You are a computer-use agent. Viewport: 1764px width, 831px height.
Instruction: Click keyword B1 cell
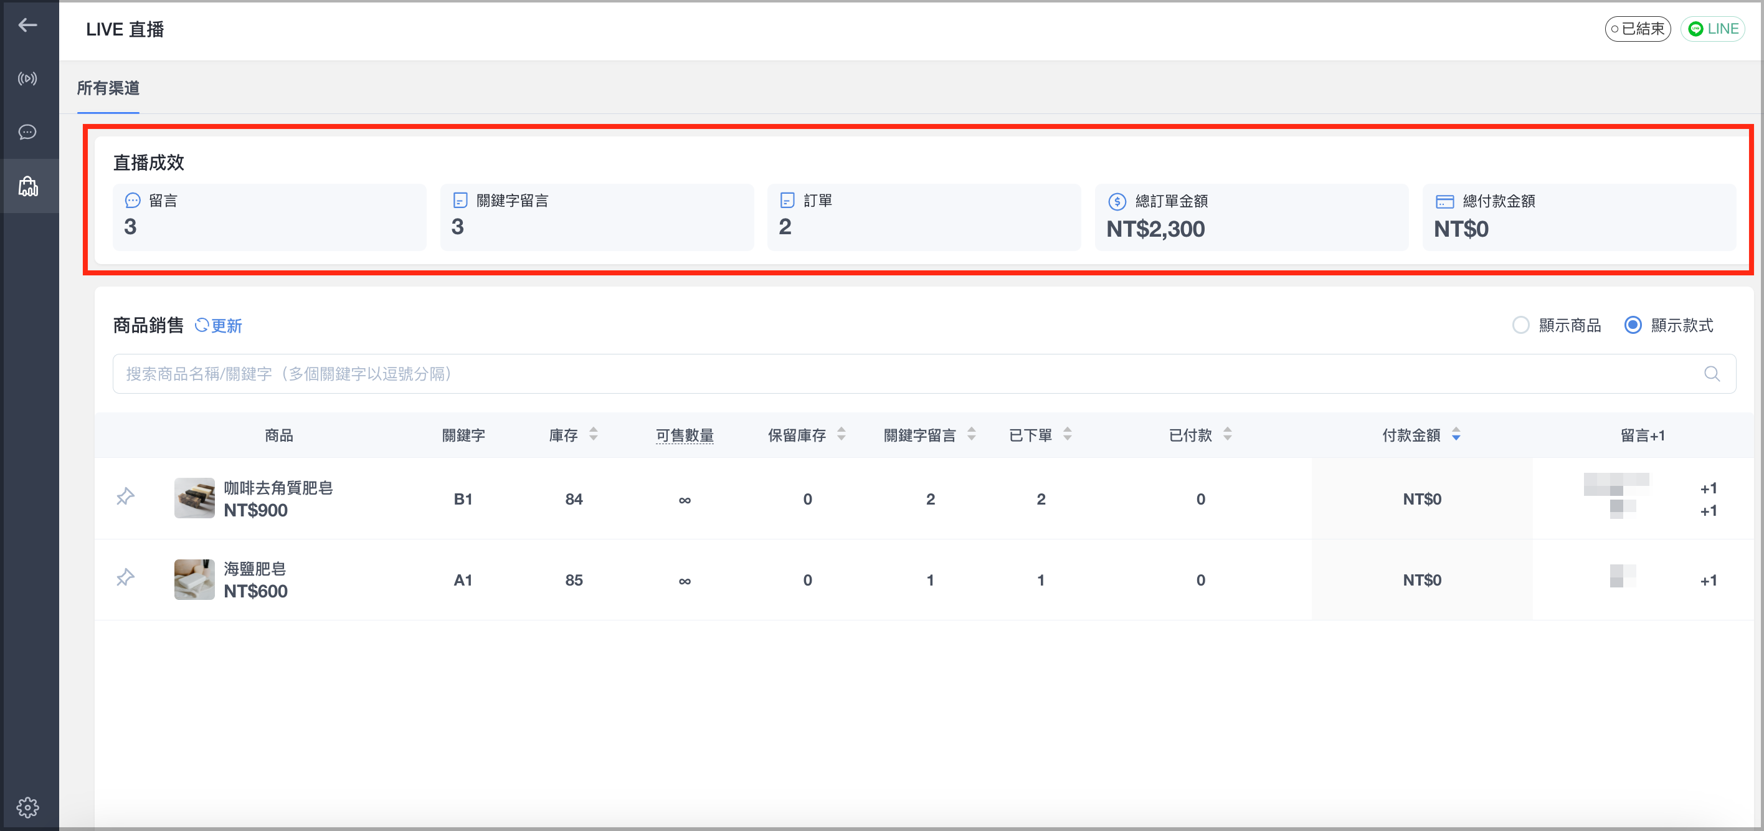click(x=463, y=500)
